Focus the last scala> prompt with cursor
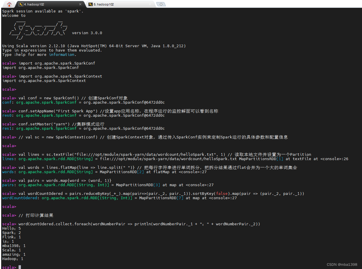 click(12, 267)
